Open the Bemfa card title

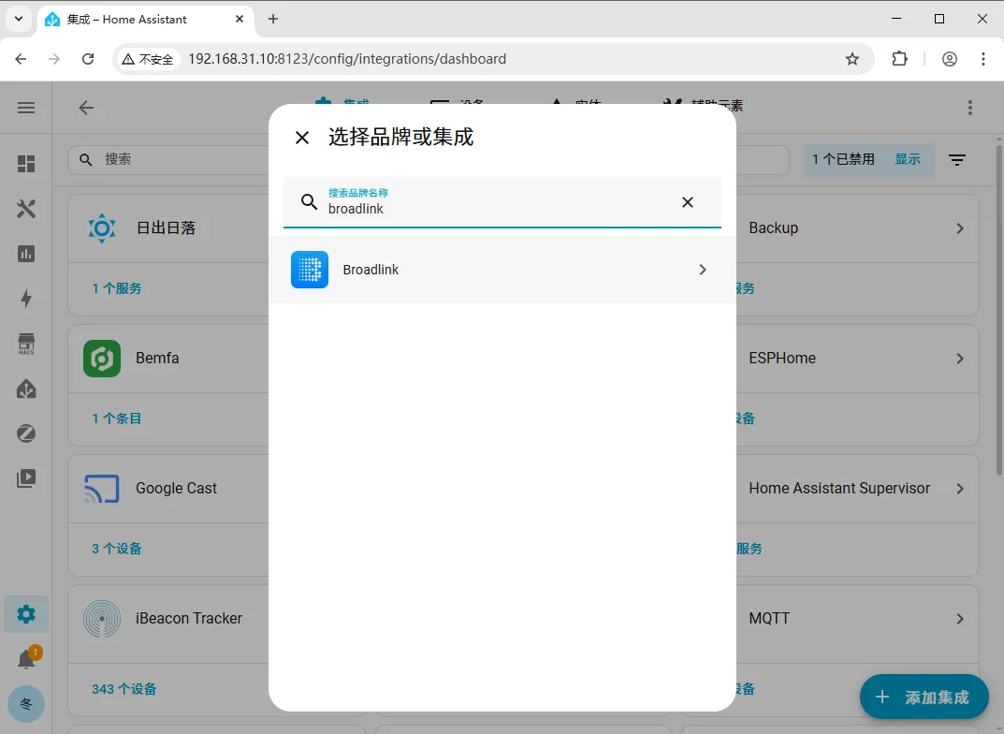pyautogui.click(x=157, y=358)
